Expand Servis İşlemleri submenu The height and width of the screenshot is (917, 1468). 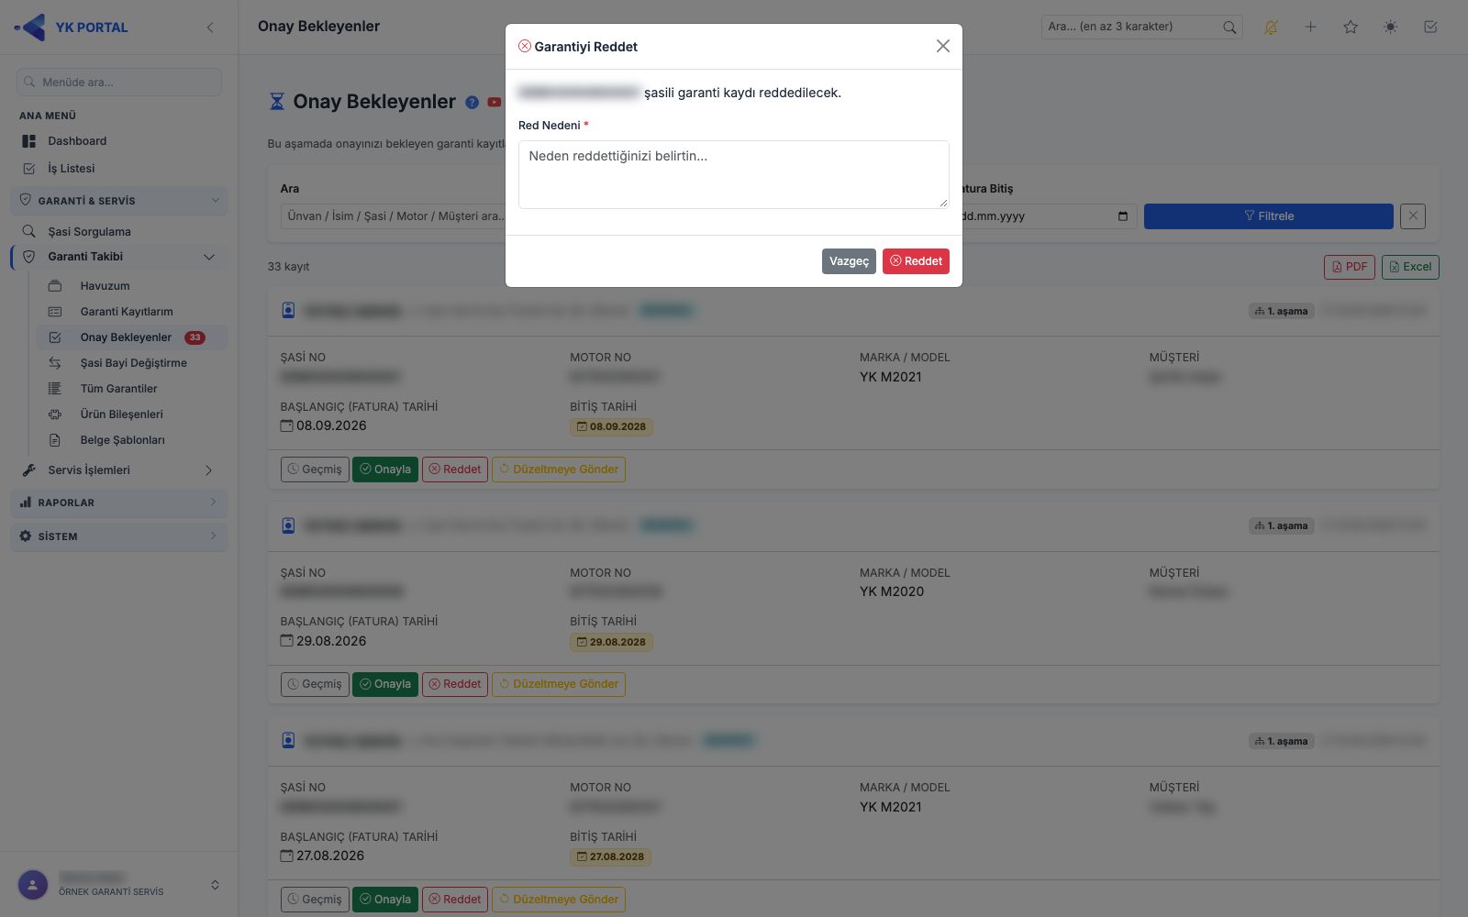point(119,470)
